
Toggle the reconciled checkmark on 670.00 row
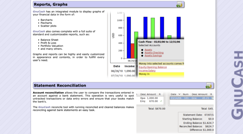tap(161, 101)
